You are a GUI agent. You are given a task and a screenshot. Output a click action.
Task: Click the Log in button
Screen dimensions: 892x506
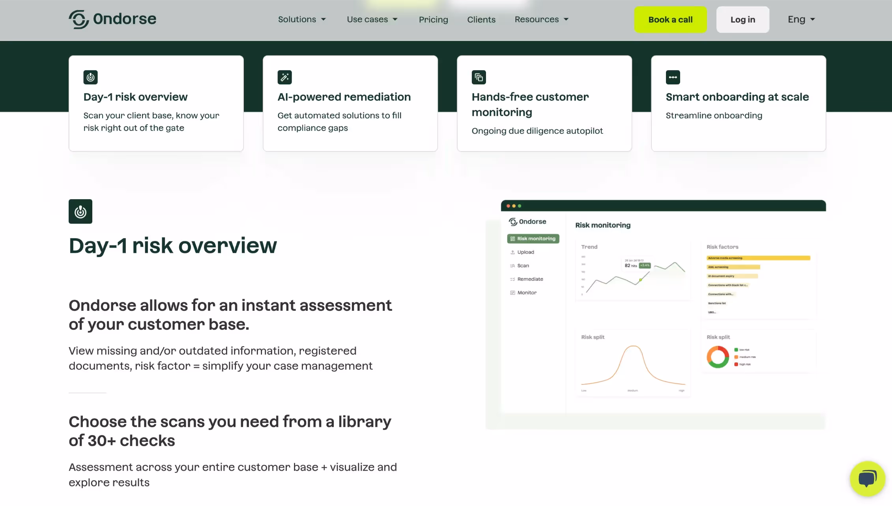click(742, 20)
